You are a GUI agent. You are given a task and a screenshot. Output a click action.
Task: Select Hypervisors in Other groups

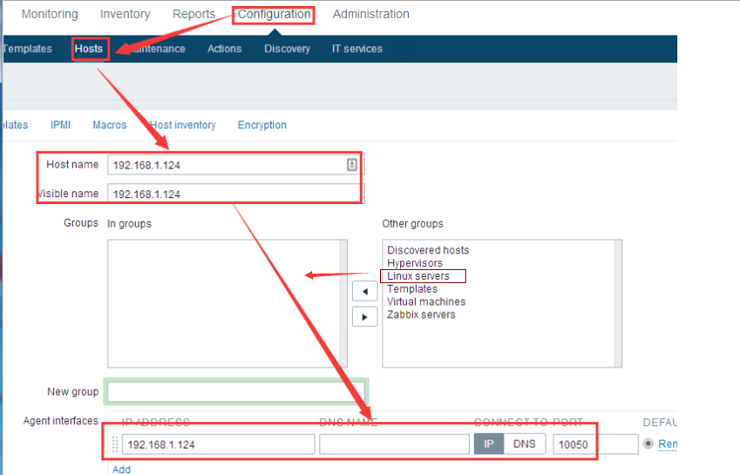pos(415,263)
